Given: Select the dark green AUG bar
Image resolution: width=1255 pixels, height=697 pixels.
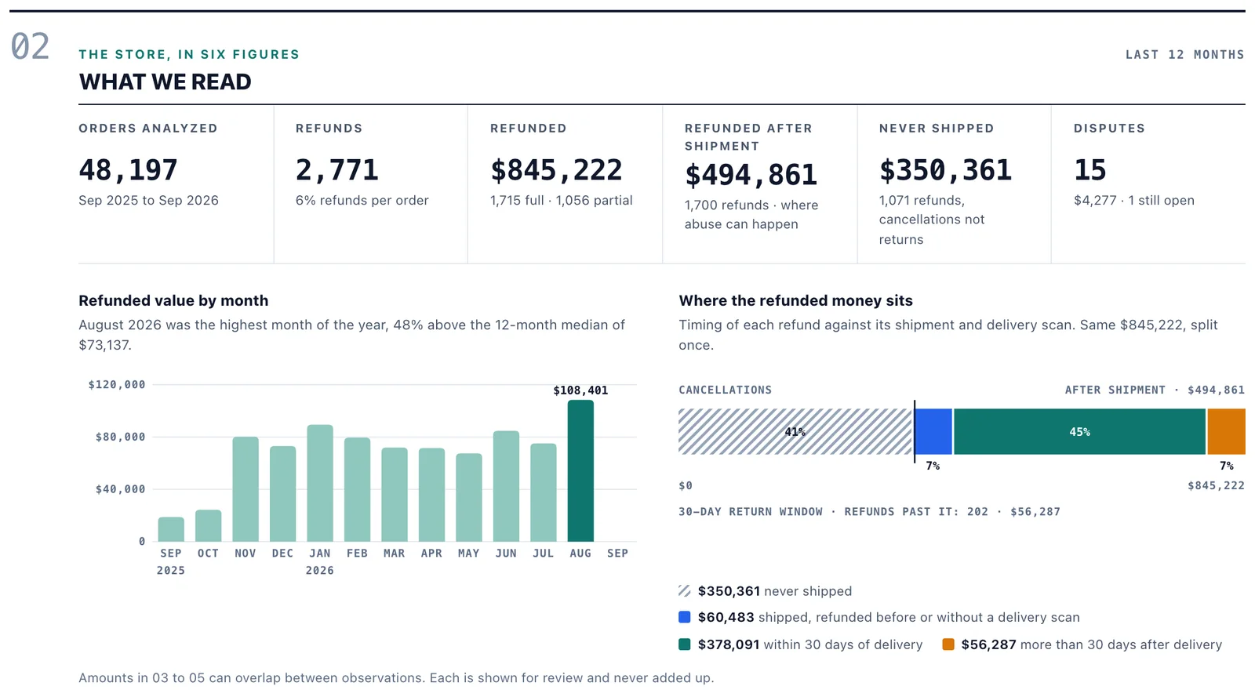Looking at the screenshot, I should click(580, 470).
